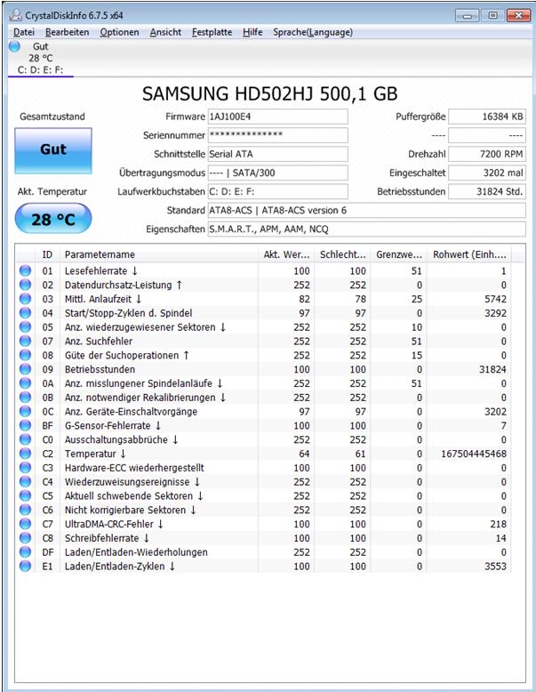This screenshot has height=692, width=536.
Task: Click status orb for notwendiger Rekalibrierungen row
Action: click(25, 398)
